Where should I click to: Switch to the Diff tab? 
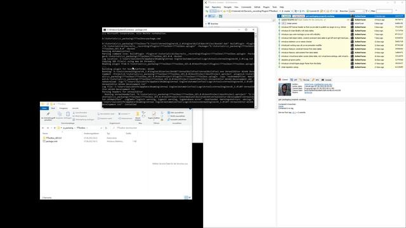coord(294,80)
